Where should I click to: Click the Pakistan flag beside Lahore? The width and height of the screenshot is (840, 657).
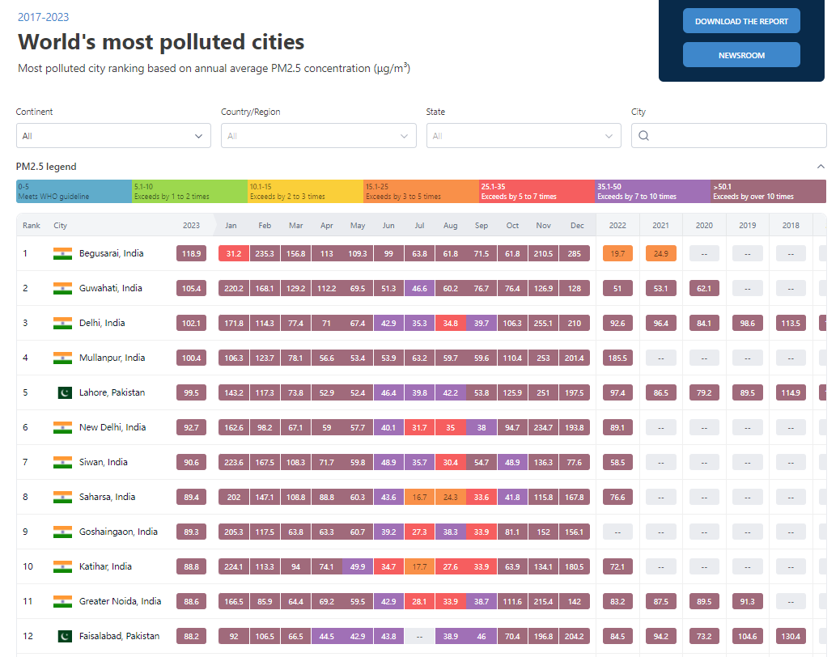point(65,393)
